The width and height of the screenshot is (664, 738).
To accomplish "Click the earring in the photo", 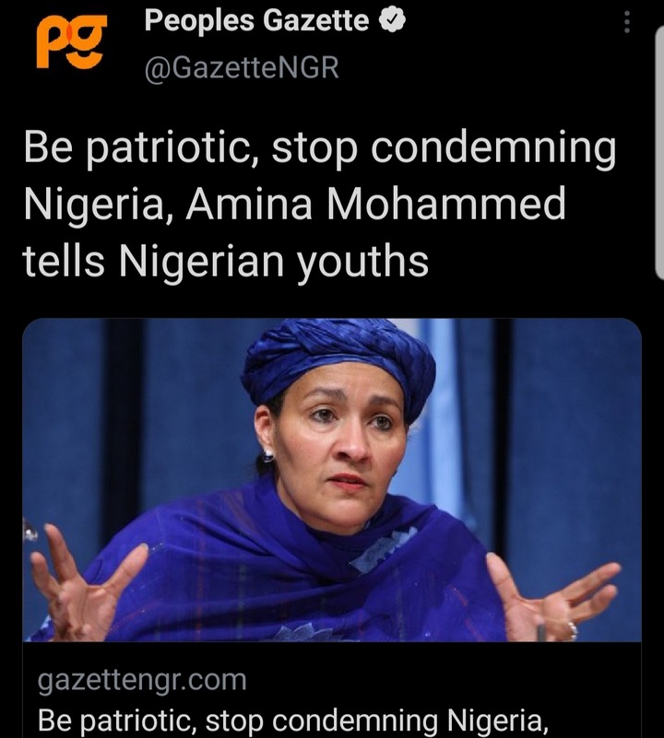I will [x=267, y=455].
